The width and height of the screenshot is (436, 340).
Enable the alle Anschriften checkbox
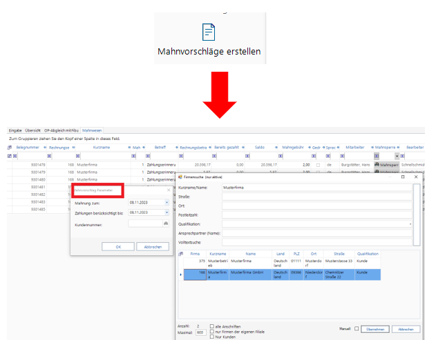213,326
